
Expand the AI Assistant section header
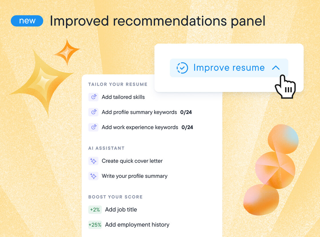click(x=106, y=148)
